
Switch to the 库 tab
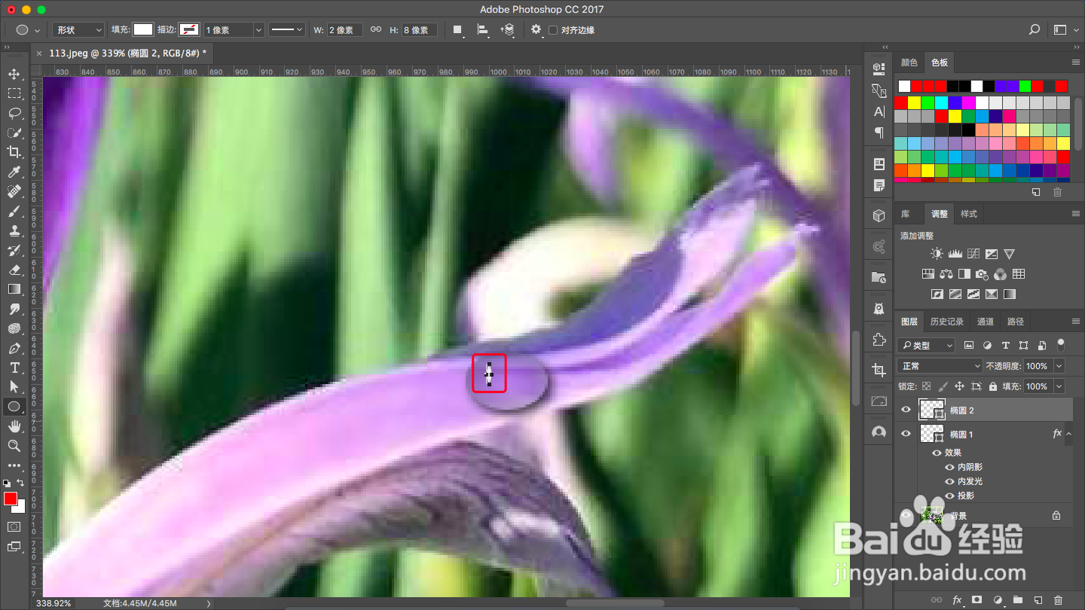coord(906,214)
